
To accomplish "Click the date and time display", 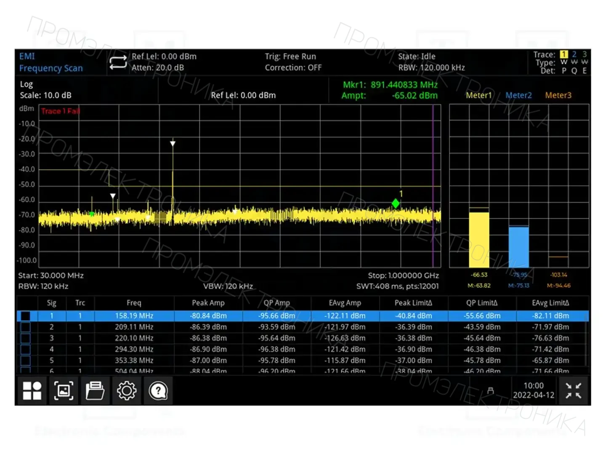I will [x=534, y=391].
